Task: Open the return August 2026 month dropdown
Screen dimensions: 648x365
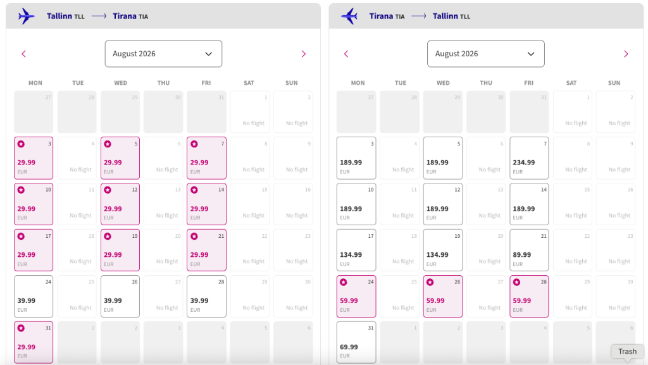Action: point(485,54)
